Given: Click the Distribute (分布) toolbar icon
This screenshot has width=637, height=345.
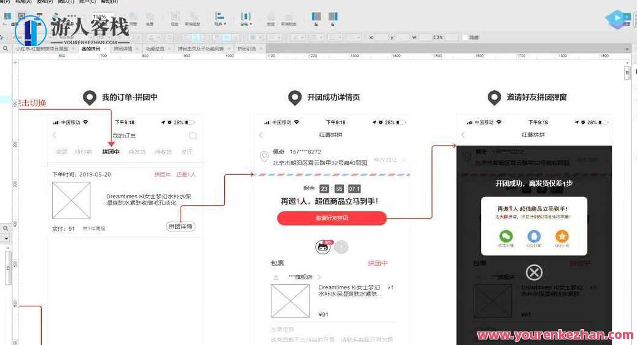Looking at the screenshot, I should pyautogui.click(x=246, y=17).
